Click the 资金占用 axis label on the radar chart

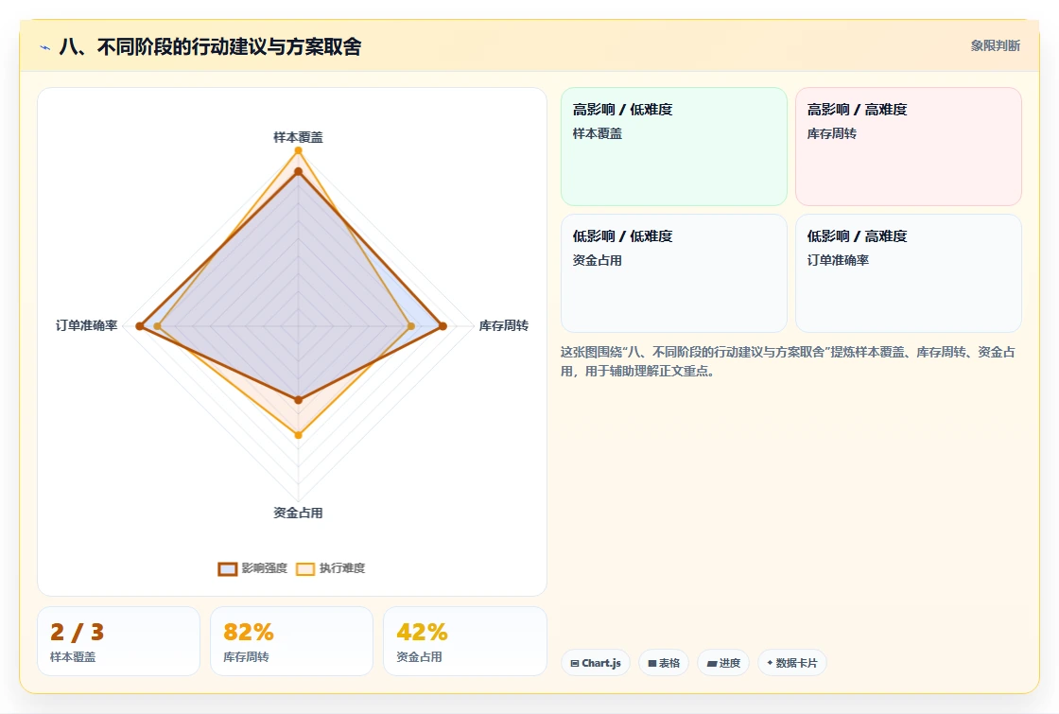[x=298, y=513]
